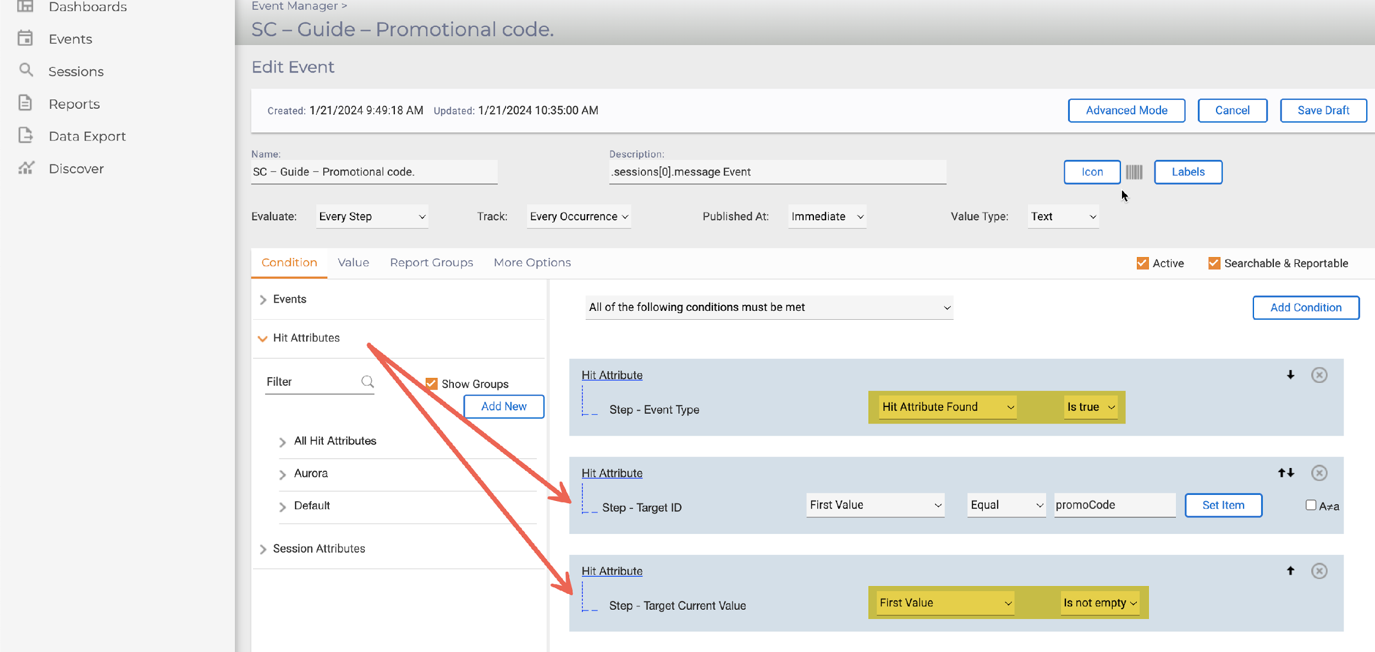Click the Save Draft button

tap(1323, 110)
